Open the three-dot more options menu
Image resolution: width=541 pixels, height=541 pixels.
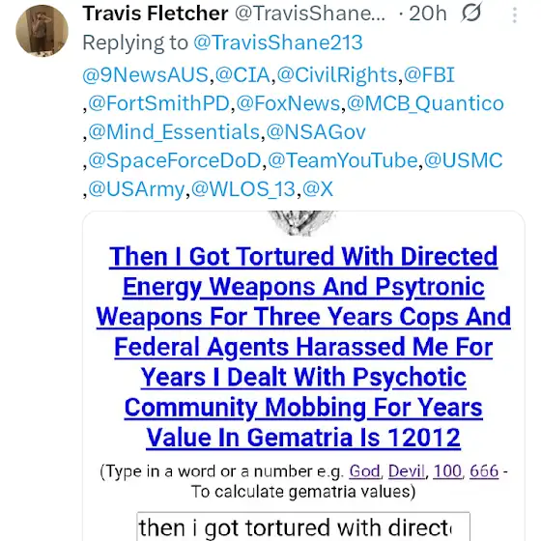pyautogui.click(x=514, y=14)
